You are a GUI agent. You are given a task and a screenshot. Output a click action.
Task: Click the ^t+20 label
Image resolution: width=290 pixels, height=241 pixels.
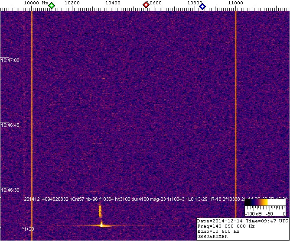[x=28, y=228]
